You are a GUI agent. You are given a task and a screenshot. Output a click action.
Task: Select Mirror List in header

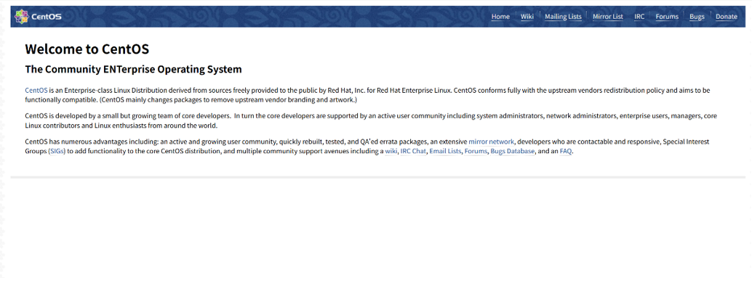point(608,16)
